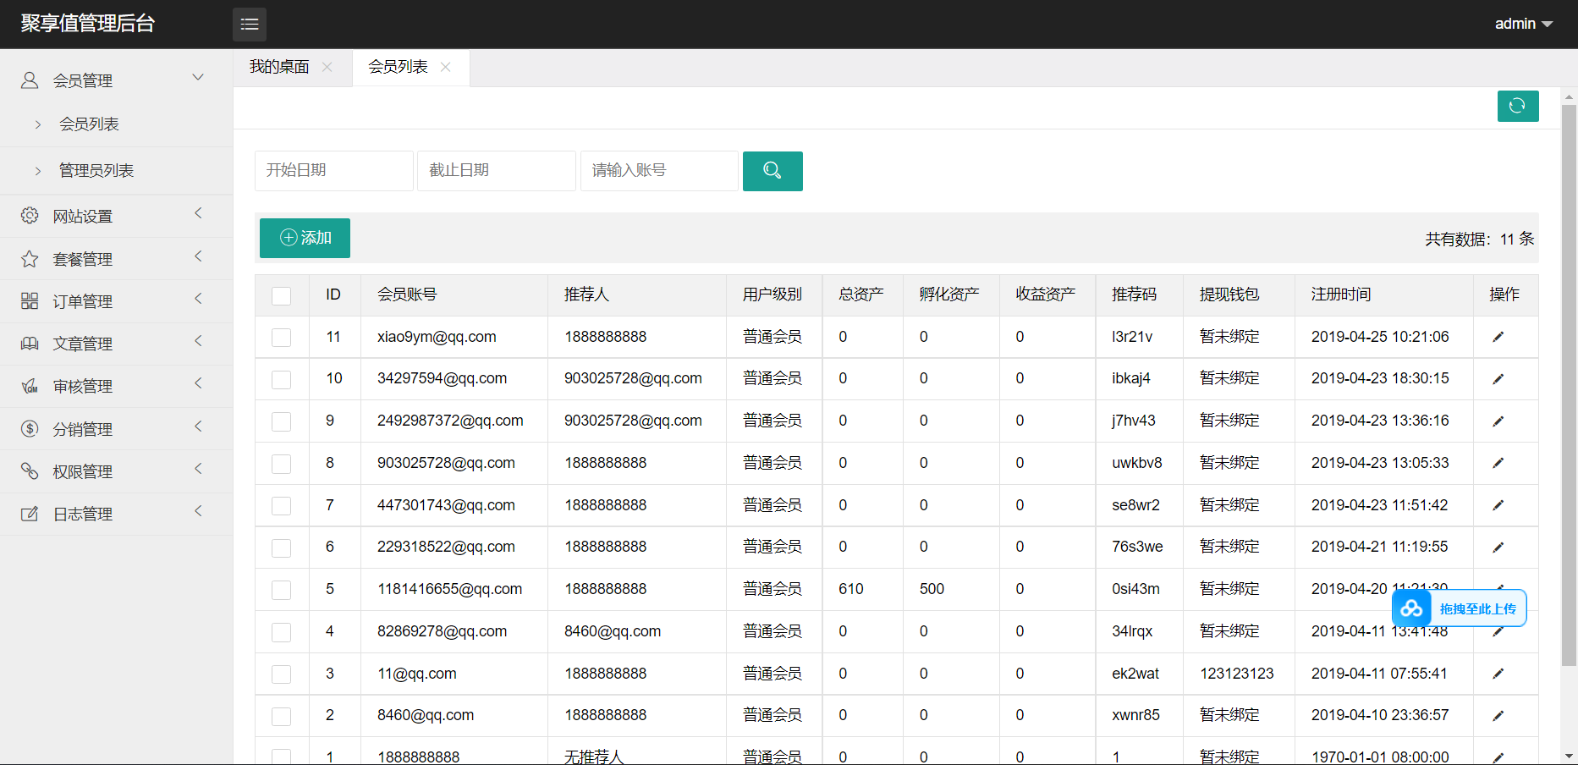Edit member 8460@qq.com with pencil icon
The image size is (1578, 765).
1498,716
